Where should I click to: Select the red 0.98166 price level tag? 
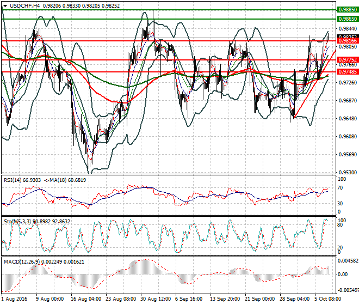coord(347,41)
